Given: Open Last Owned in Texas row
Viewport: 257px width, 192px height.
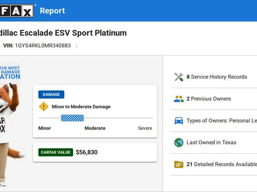Looking at the screenshot, I should 214,143.
